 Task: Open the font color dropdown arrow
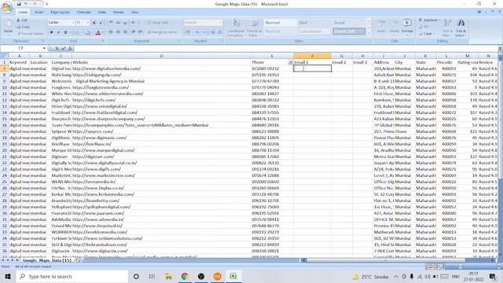coord(103,32)
